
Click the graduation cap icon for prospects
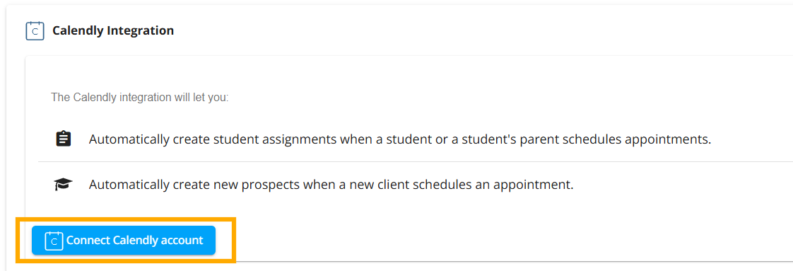tap(63, 185)
